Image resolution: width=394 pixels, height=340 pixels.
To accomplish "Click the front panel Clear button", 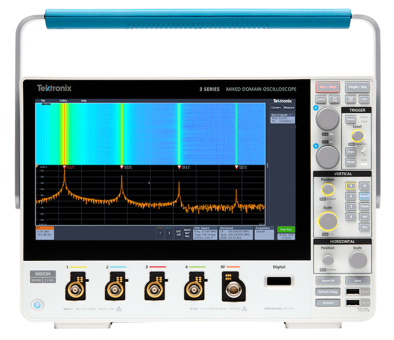I will tap(364, 99).
